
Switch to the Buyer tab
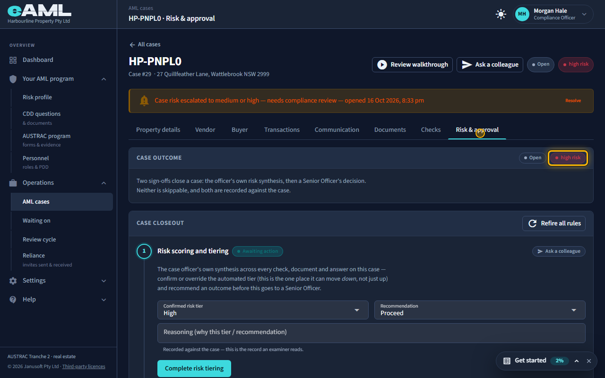click(240, 130)
